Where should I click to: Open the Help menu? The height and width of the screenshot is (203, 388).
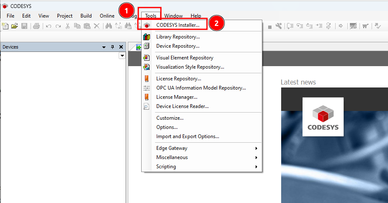[196, 16]
